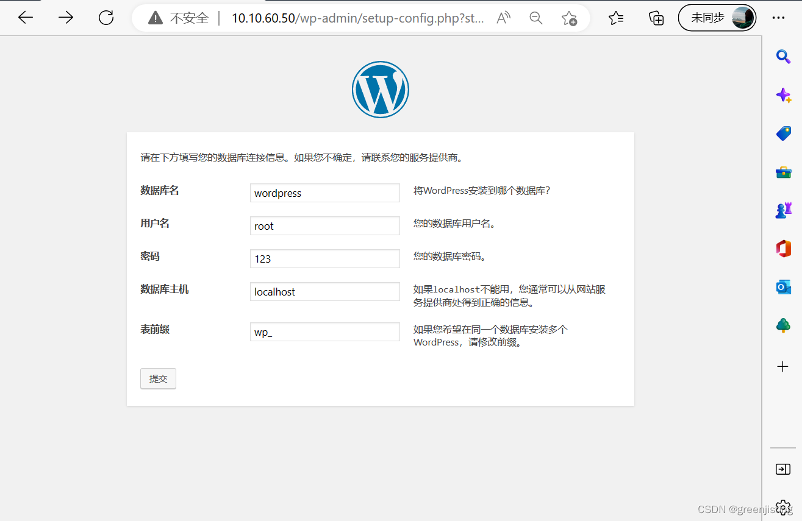Click the zoom out magnifier icon
The image size is (802, 521).
[x=536, y=18]
